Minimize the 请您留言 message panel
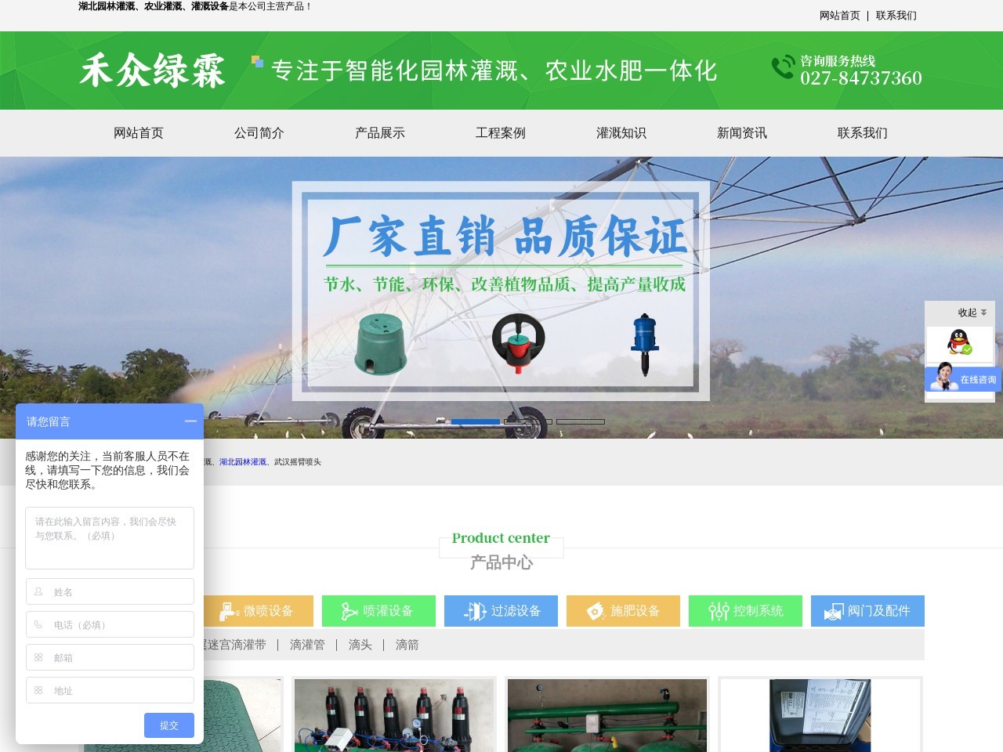 click(x=190, y=421)
